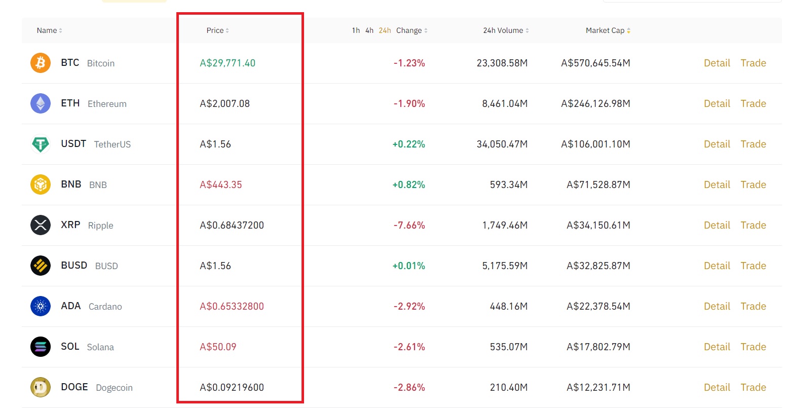Click the -1.23% Bitcoin change
Image resolution: width=789 pixels, height=408 pixels.
(409, 63)
